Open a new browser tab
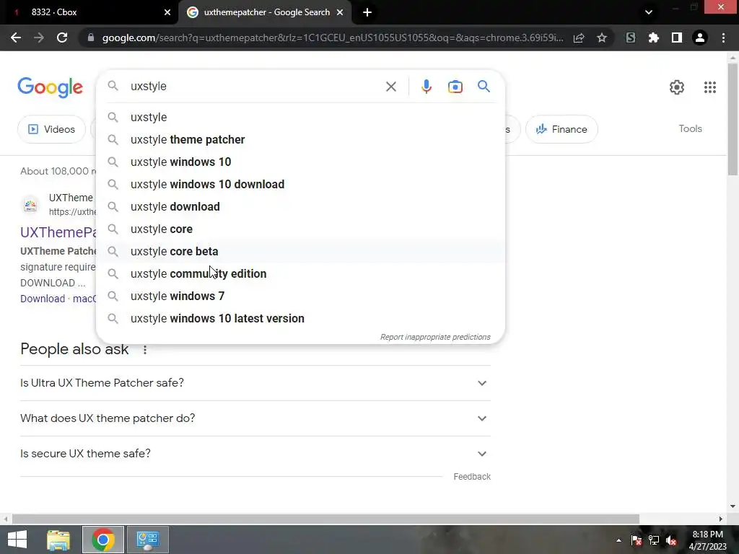 point(367,12)
